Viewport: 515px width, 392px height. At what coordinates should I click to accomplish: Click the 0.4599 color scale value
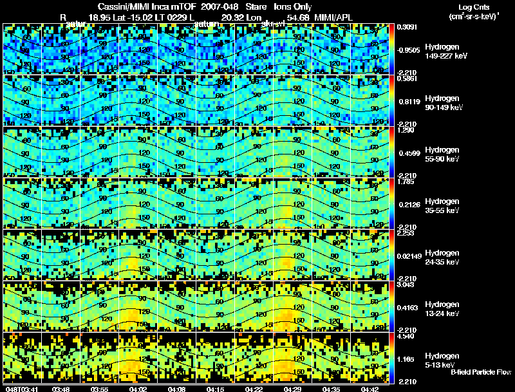pyautogui.click(x=409, y=153)
